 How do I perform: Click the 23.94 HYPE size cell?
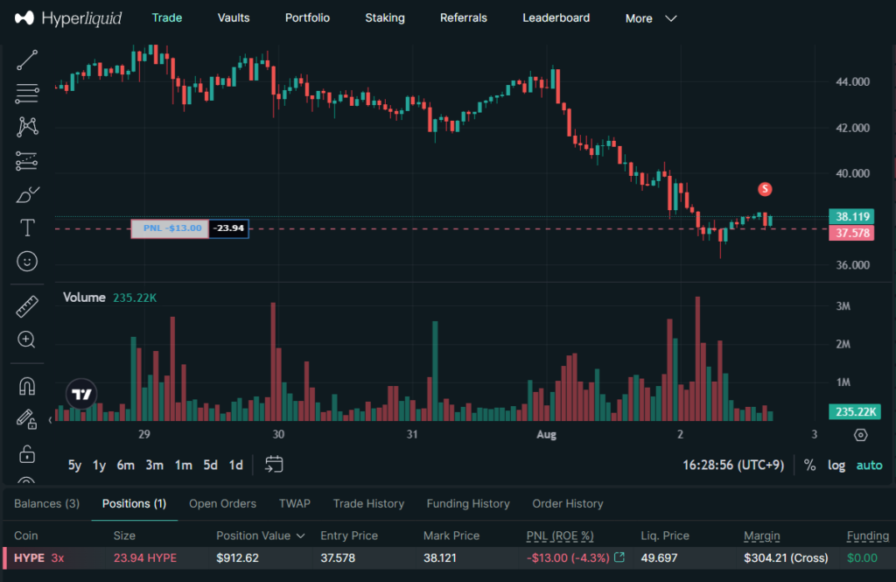[x=145, y=558]
